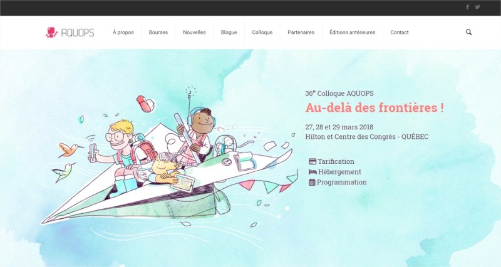The width and height of the screenshot is (501, 267).
Task: Open the Bourses menu item
Action: click(x=158, y=33)
